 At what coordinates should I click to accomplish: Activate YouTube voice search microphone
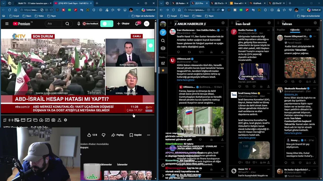79,24
